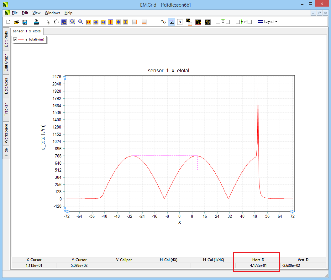The image size is (331, 280).
Task: Expand the Edit Axes side panel
Action: (6, 86)
